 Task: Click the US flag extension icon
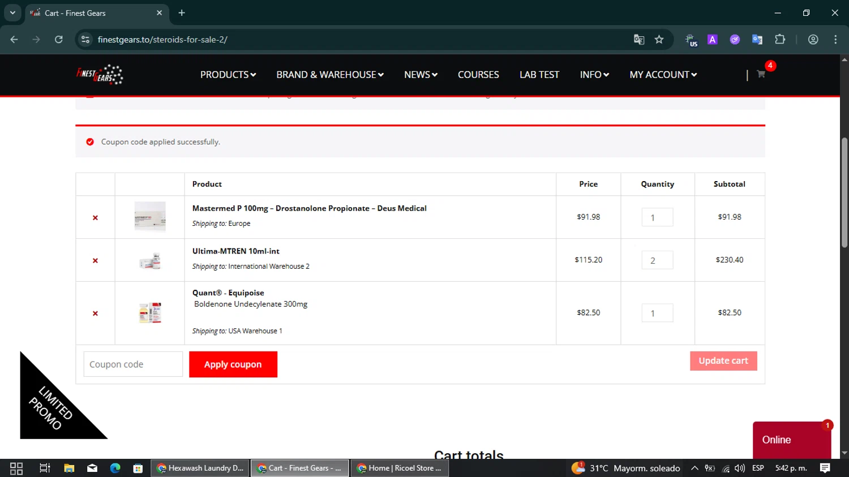coord(691,40)
